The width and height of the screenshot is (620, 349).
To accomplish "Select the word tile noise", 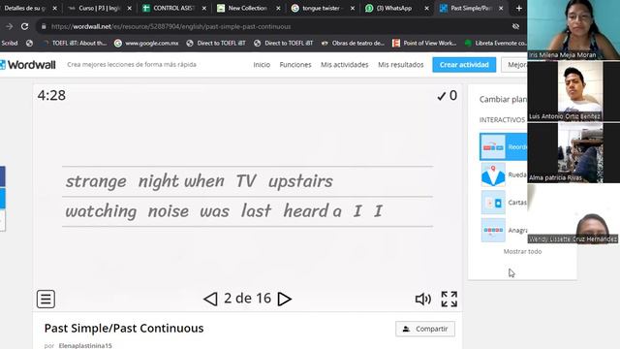I will 168,211.
